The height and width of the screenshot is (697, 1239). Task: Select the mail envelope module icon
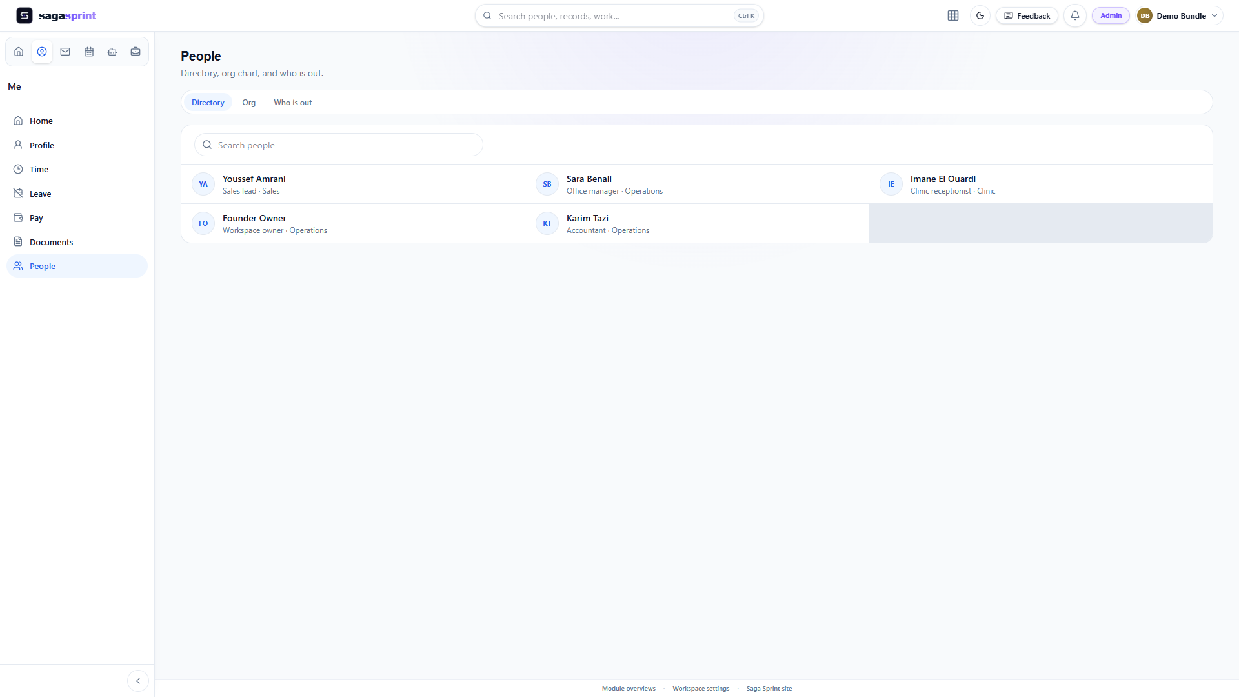[x=65, y=52]
